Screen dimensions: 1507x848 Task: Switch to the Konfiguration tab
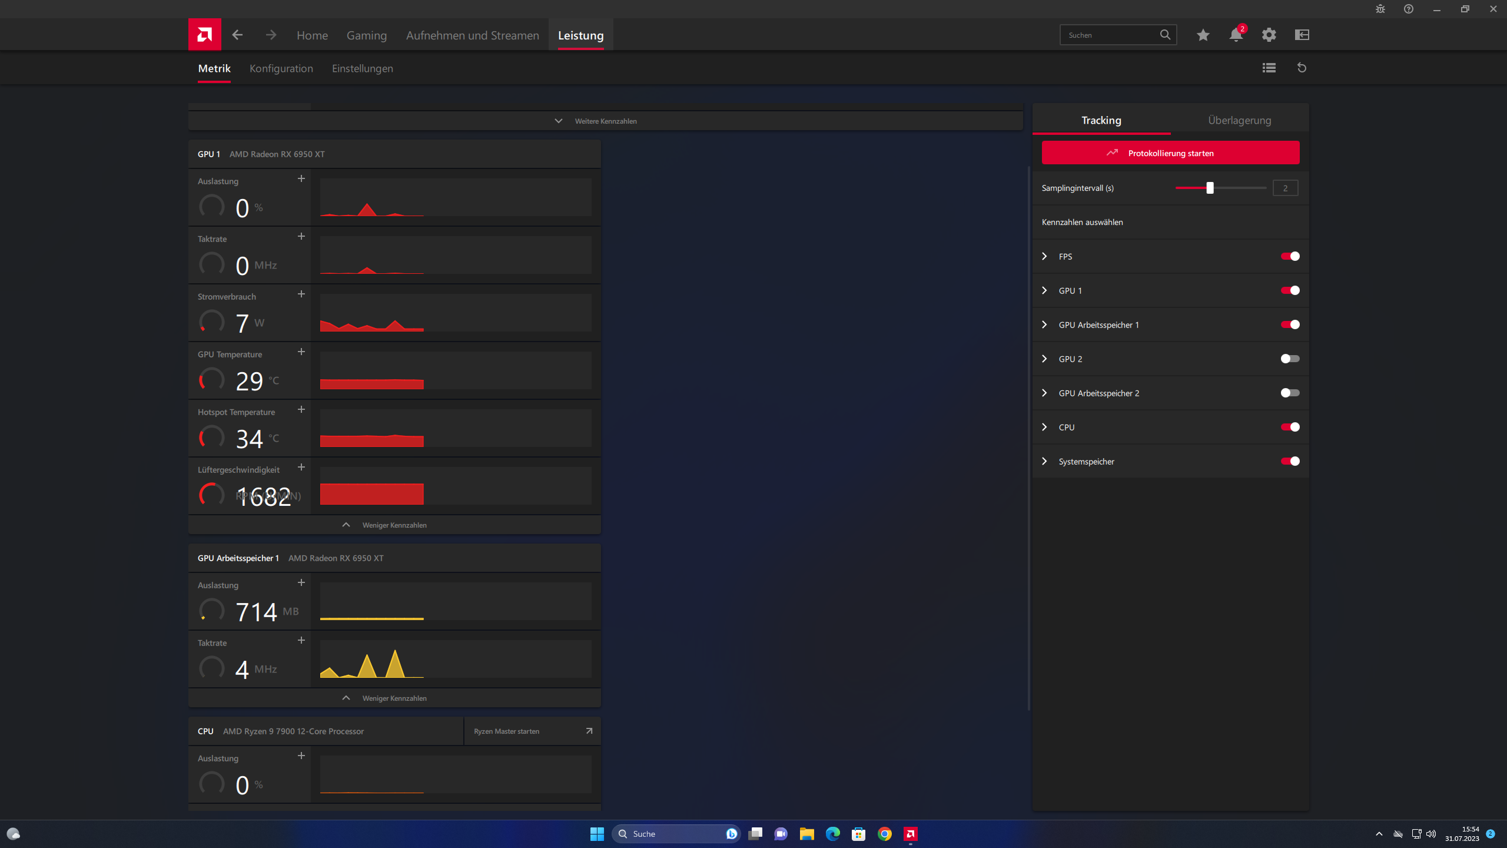point(281,68)
